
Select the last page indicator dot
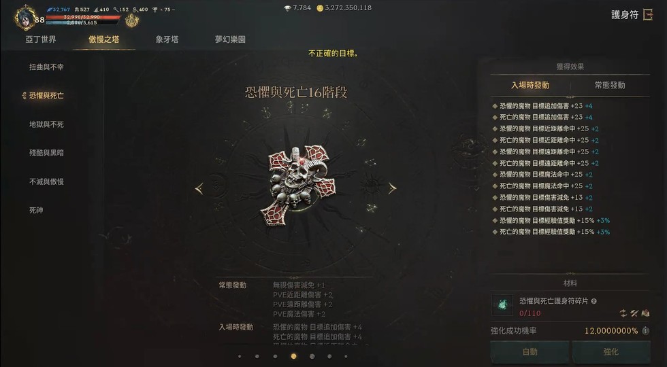(346, 356)
